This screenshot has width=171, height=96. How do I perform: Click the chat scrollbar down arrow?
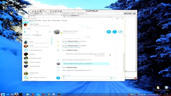point(124,71)
